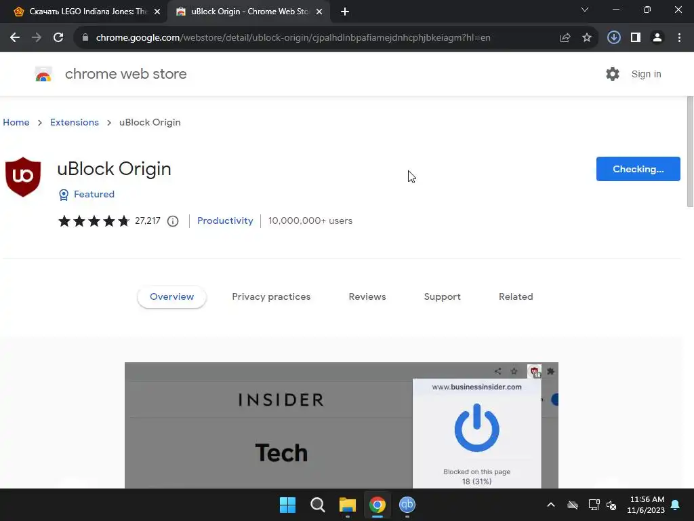The width and height of the screenshot is (694, 521).
Task: Open site info via the lock icon
Action: [x=85, y=38]
